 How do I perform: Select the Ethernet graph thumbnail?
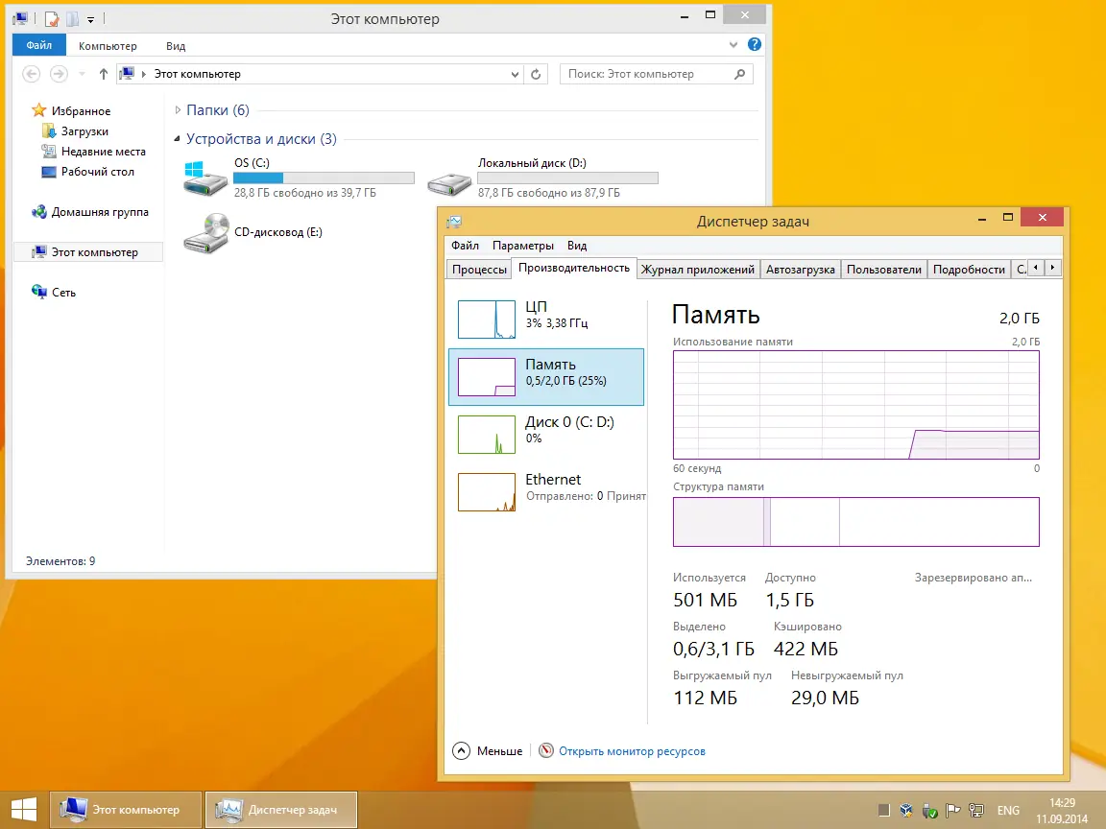click(487, 491)
